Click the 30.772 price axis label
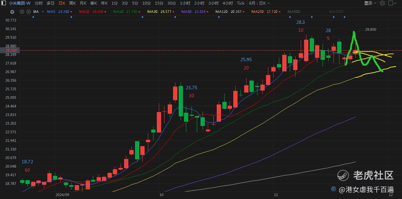The image size is (402, 199). [11, 20]
